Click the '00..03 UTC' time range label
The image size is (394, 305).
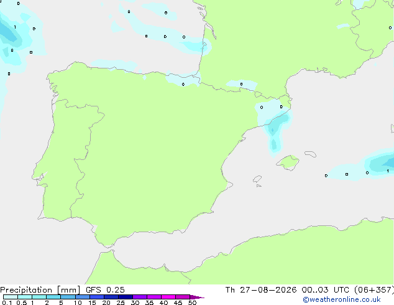click(326, 290)
